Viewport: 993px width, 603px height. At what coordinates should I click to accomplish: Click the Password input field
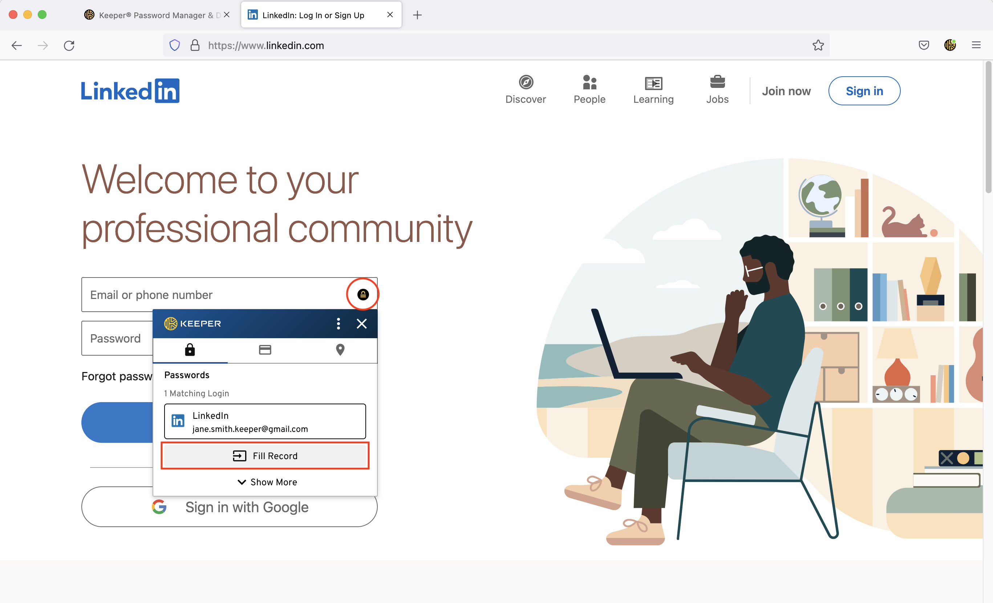117,338
